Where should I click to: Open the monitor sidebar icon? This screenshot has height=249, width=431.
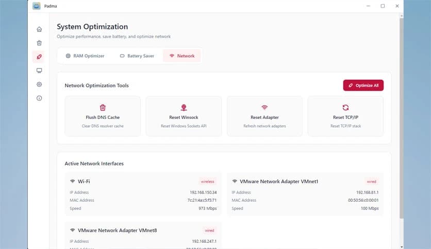tap(39, 70)
